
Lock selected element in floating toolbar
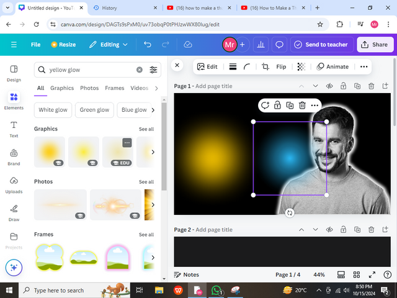click(277, 105)
